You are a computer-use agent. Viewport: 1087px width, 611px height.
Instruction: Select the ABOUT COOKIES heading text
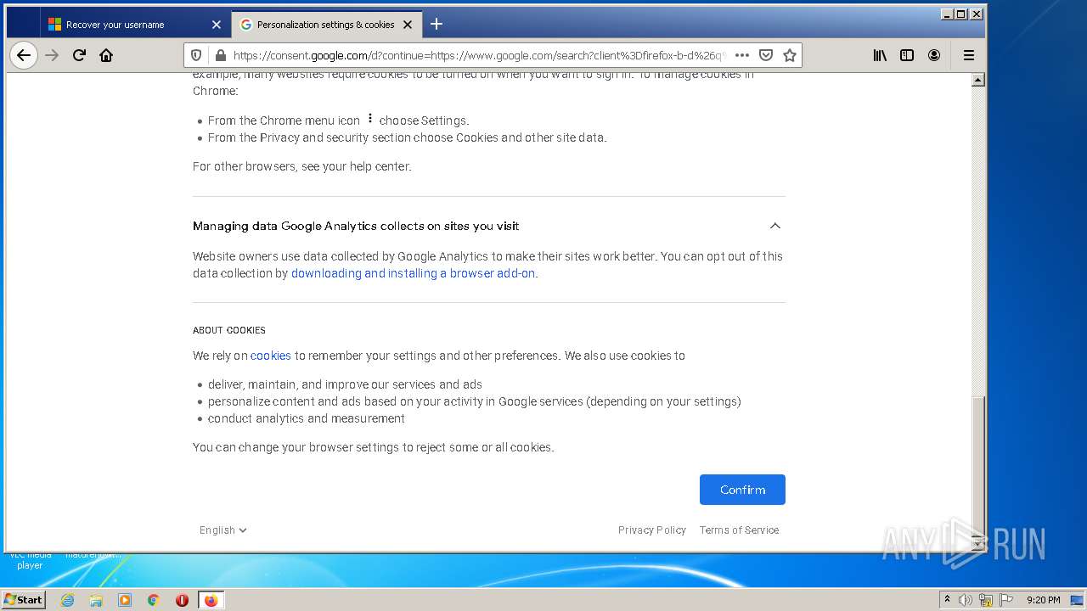click(229, 330)
